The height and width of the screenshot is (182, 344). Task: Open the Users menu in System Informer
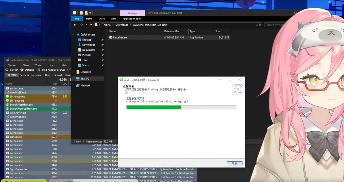pyautogui.click(x=52, y=65)
